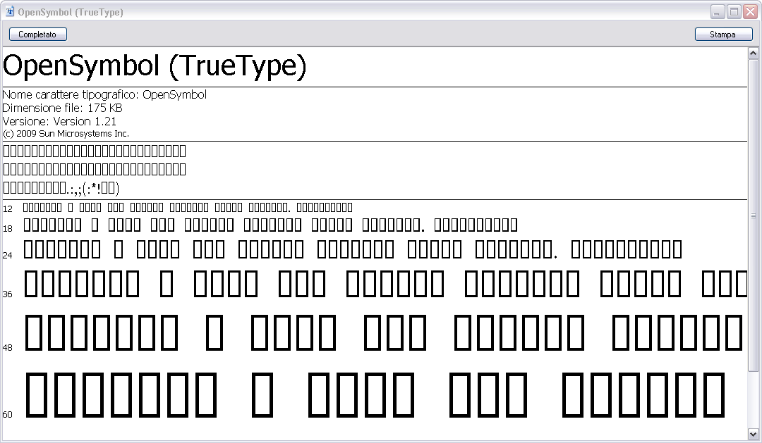Minimize the OpenSymbol font window
Screen dimensions: 762x443
tap(718, 12)
